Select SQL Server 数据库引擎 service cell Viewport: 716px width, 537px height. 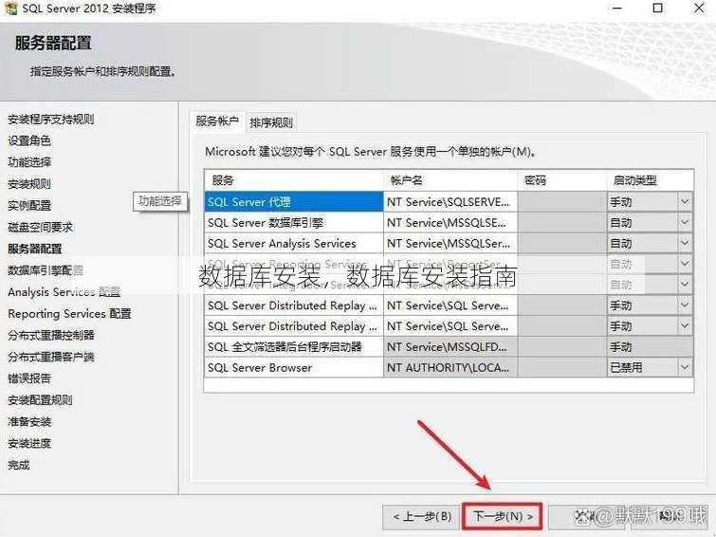click(294, 223)
